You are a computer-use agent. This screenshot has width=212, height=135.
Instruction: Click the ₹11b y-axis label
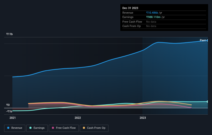coord(10,34)
